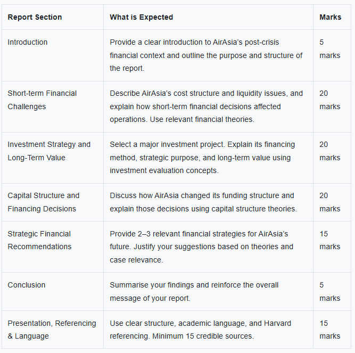Click the "Marks" column header
This screenshot has width=355, height=353.
click(330, 17)
